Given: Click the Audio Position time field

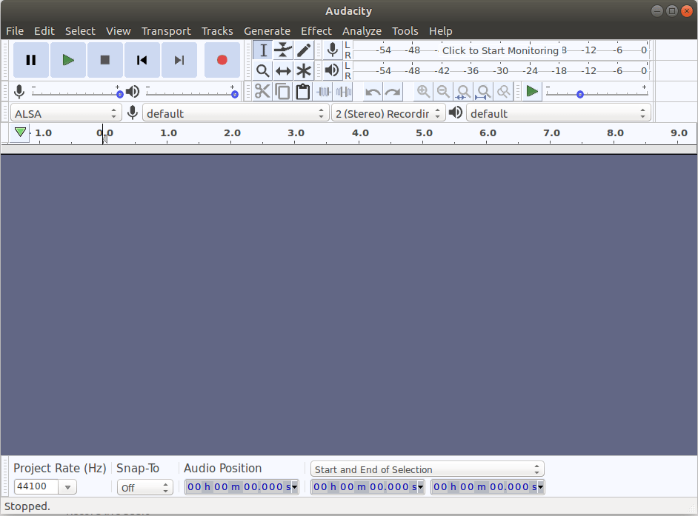Looking at the screenshot, I should pyautogui.click(x=241, y=487).
